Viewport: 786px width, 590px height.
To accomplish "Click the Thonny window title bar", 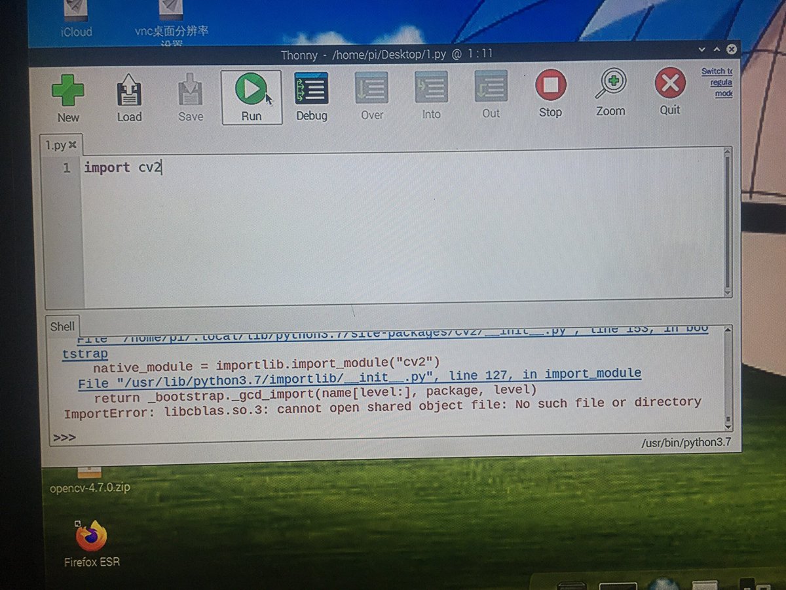I will (386, 55).
